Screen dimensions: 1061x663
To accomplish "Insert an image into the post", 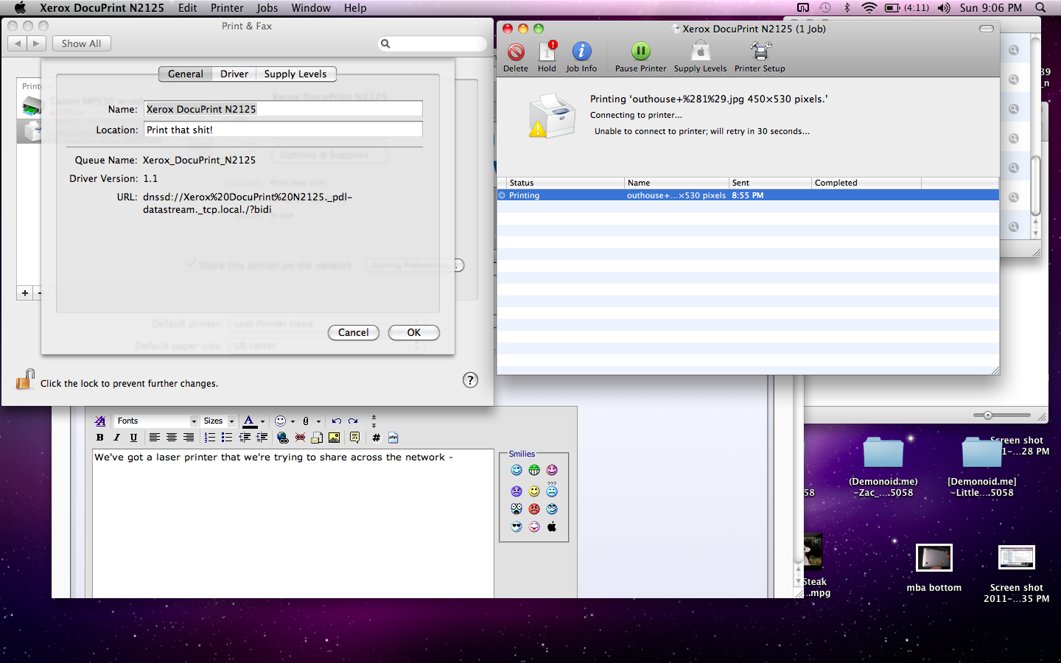I will pos(334,438).
